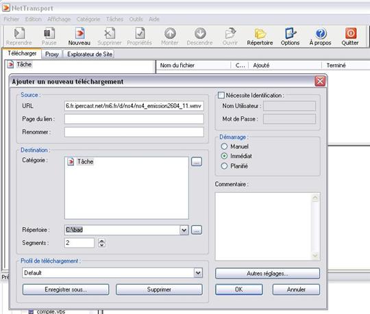Image resolution: width=370 pixels, height=314 pixels.
Task: Open the Aide menu
Action: pyautogui.click(x=154, y=19)
